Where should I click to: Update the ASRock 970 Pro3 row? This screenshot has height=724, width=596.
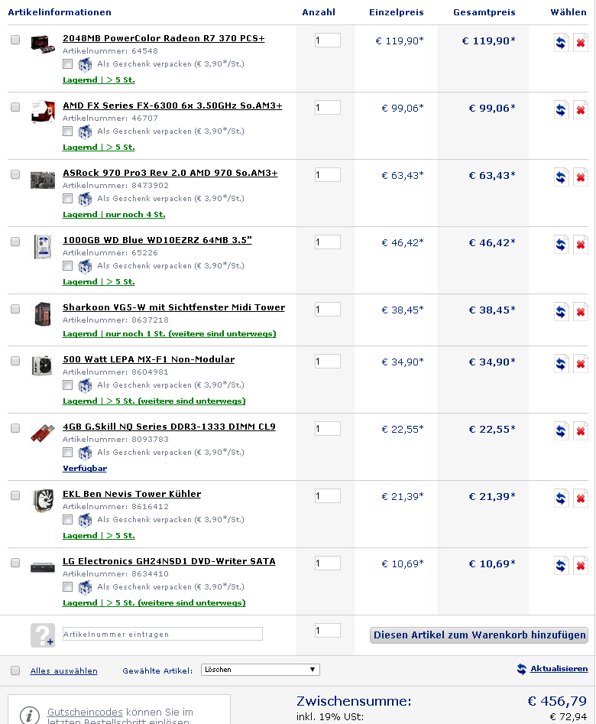[x=561, y=177]
